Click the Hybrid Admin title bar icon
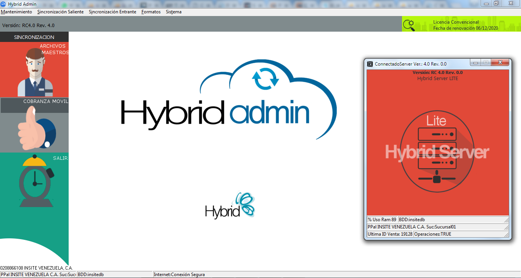This screenshot has height=278, width=521. pyautogui.click(x=3, y=4)
